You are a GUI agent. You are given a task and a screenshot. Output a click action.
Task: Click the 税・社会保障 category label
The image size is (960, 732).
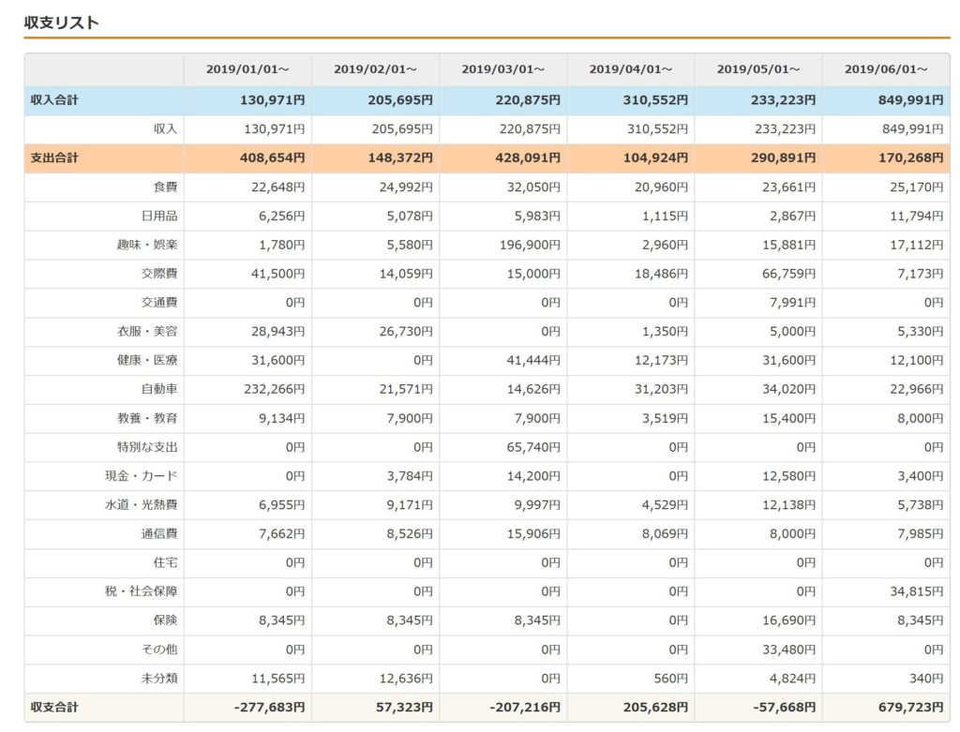(x=141, y=591)
